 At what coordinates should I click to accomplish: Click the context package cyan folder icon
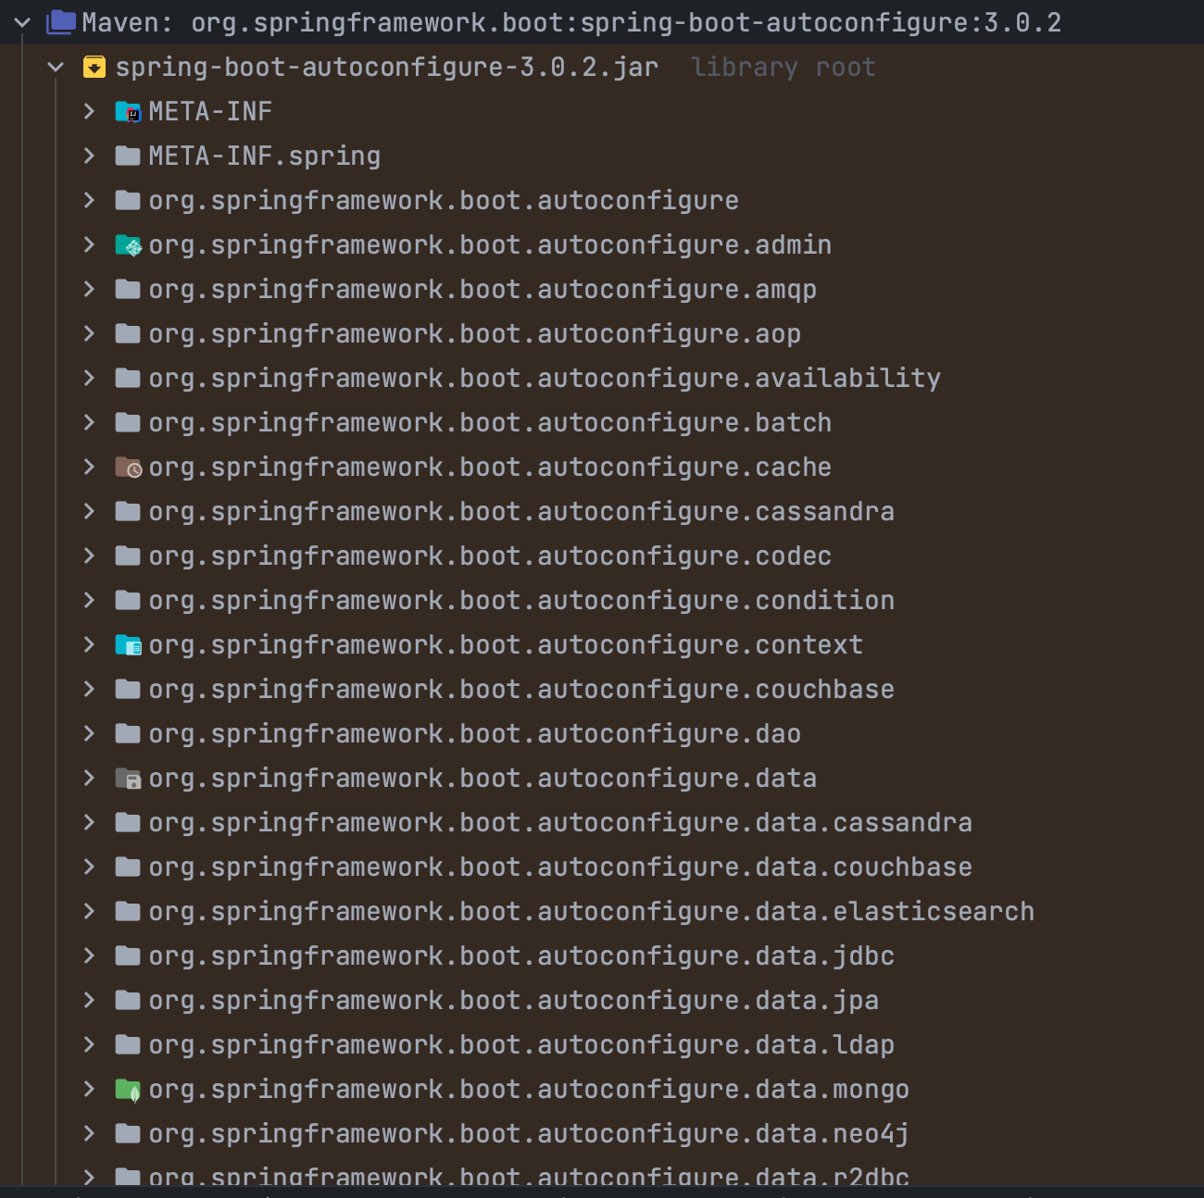pyautogui.click(x=128, y=645)
